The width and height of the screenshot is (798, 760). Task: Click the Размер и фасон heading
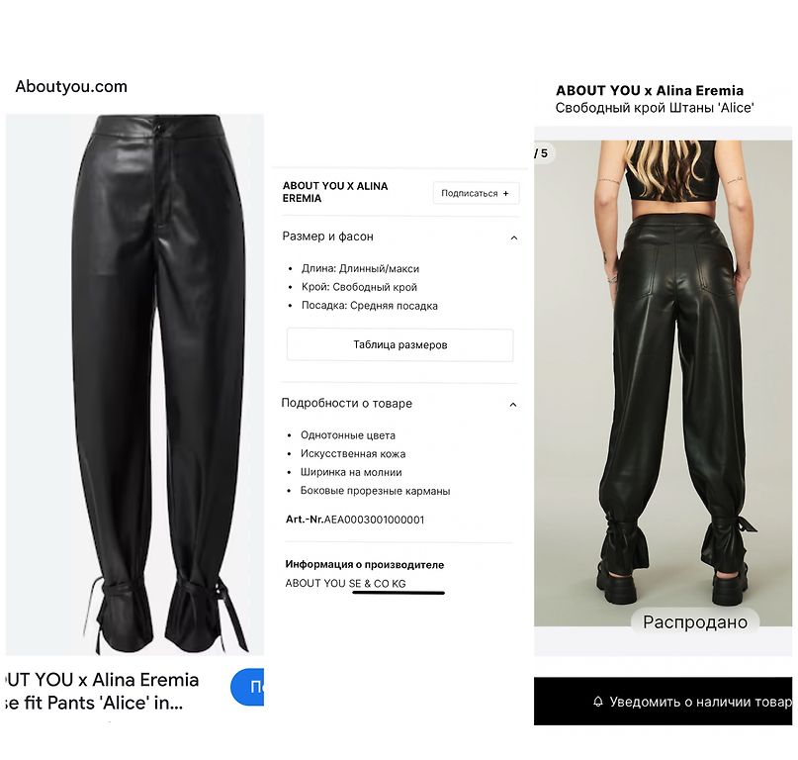point(327,237)
